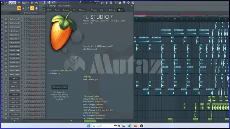Click the Task View taskbar icon

pos(124,126)
